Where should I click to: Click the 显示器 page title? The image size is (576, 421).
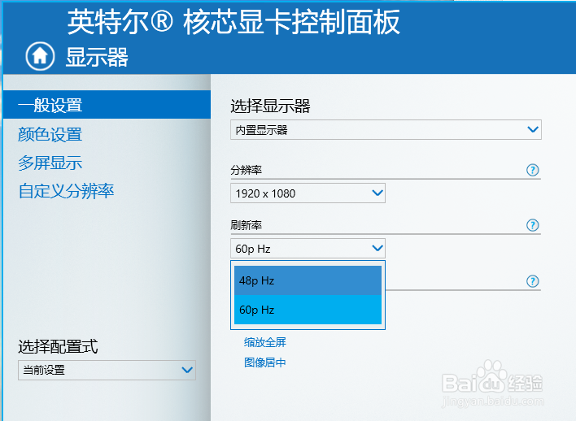[x=97, y=57]
